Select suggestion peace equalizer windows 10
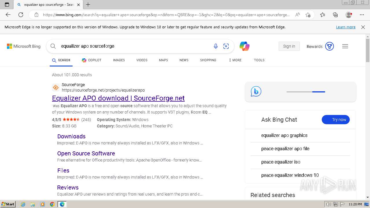The width and height of the screenshot is (370, 208). click(290, 175)
